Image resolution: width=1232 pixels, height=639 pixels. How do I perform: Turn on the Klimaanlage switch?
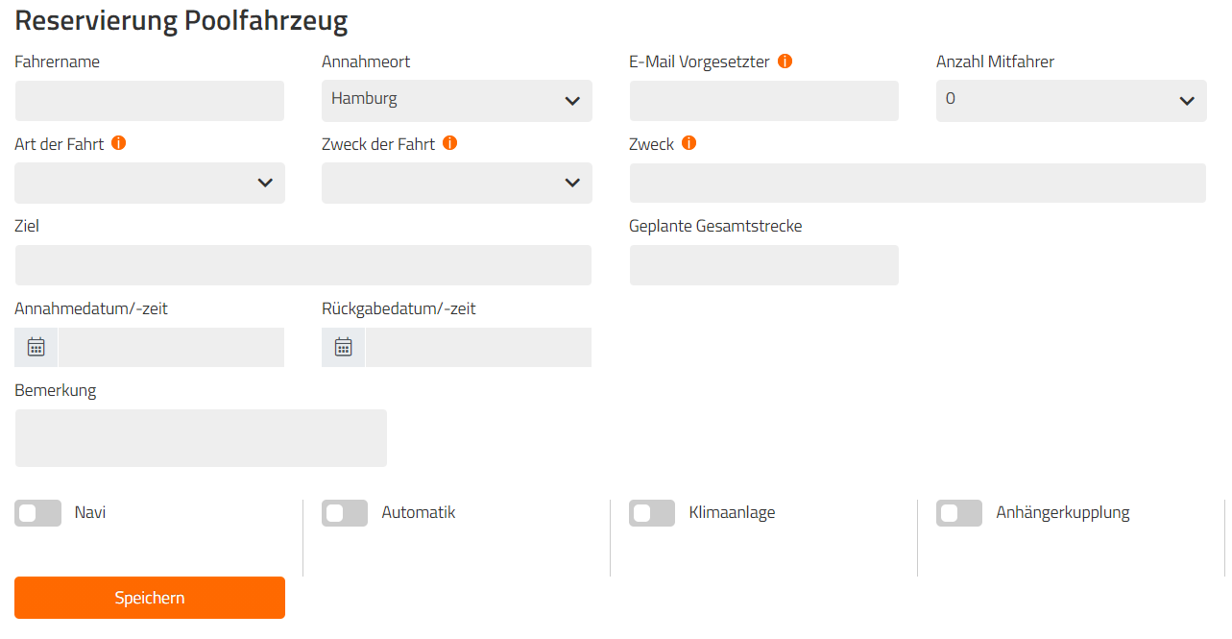coord(652,513)
